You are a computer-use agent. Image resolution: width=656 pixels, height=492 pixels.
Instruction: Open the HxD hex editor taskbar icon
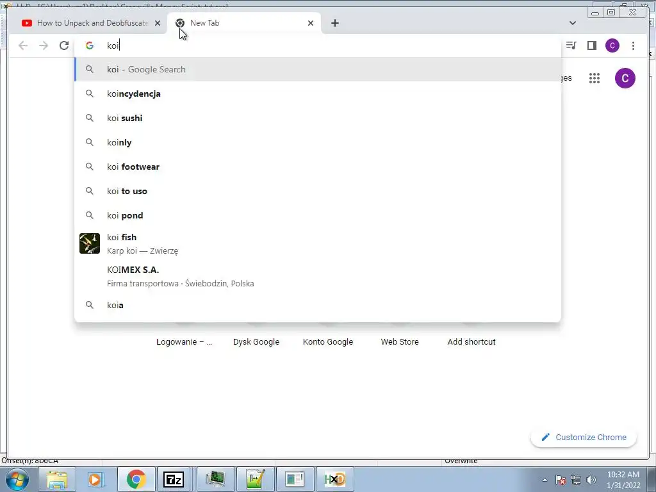pyautogui.click(x=334, y=479)
